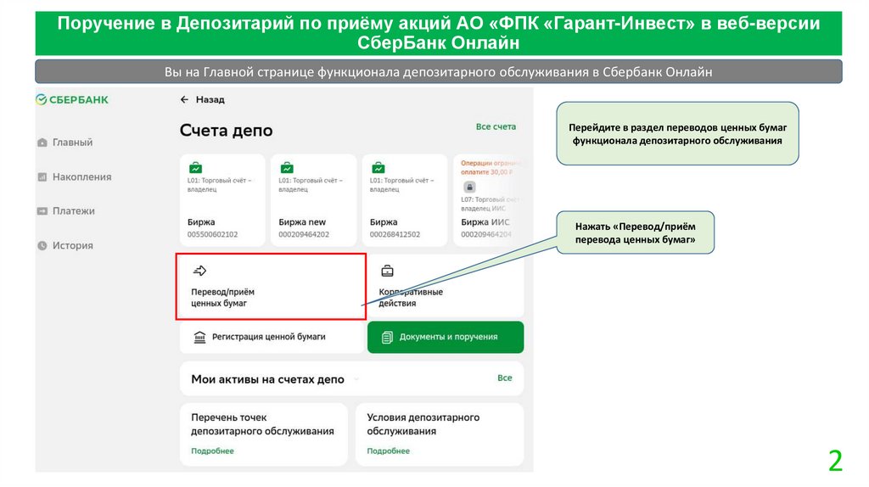This screenshot has height=487, width=869.
Task: Click briefcase icon on card 005500602102
Action: (195, 167)
